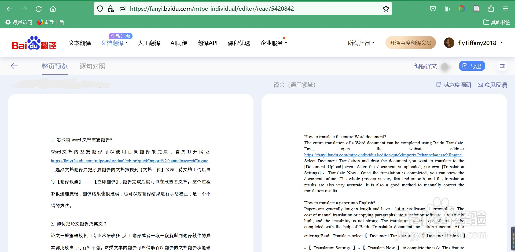The image size is (515, 252).
Task: Click the URL link in the Chinese source document
Action: point(130,161)
